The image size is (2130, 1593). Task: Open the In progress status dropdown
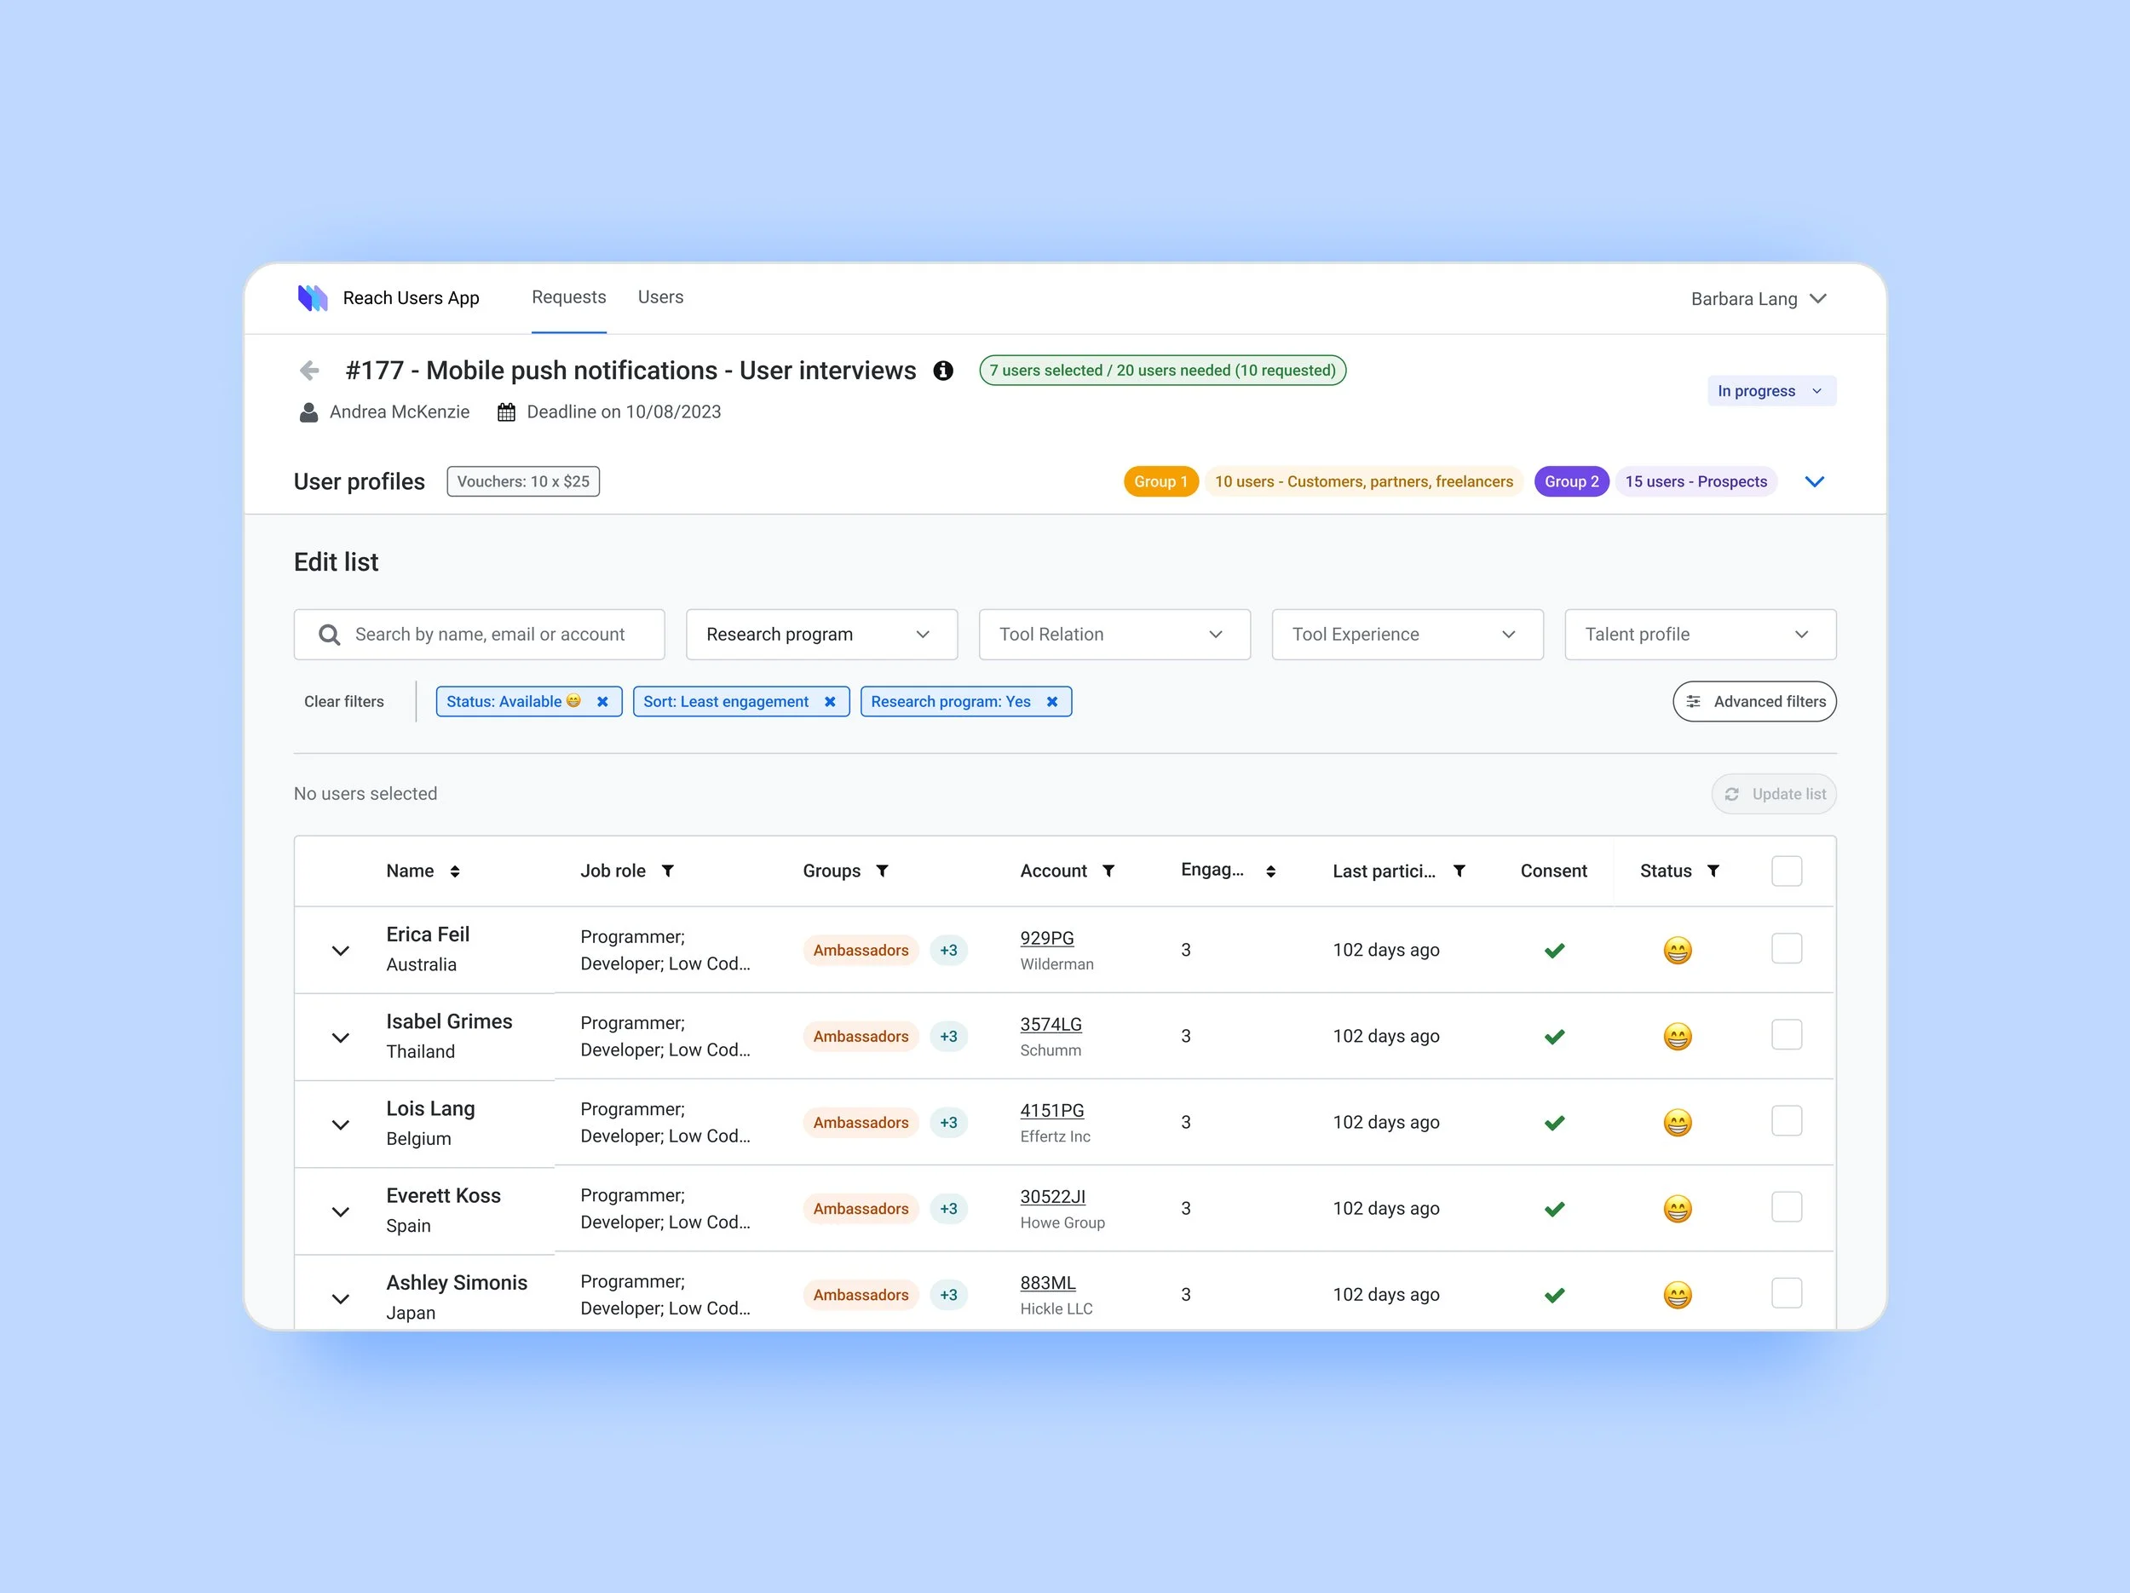1770,391
